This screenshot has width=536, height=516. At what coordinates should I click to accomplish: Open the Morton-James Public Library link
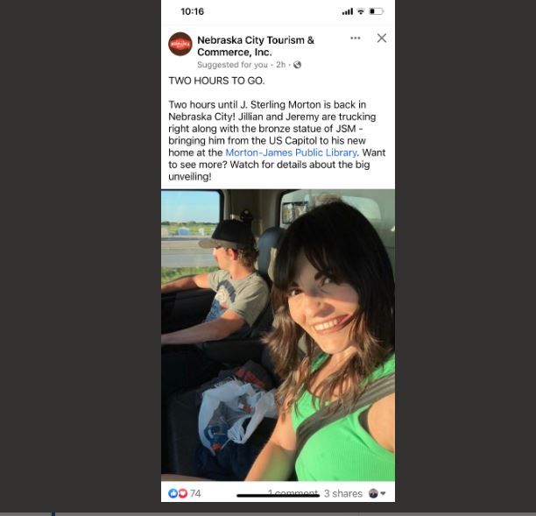pos(291,152)
